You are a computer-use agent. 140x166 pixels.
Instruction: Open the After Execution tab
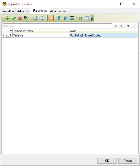[60, 11]
